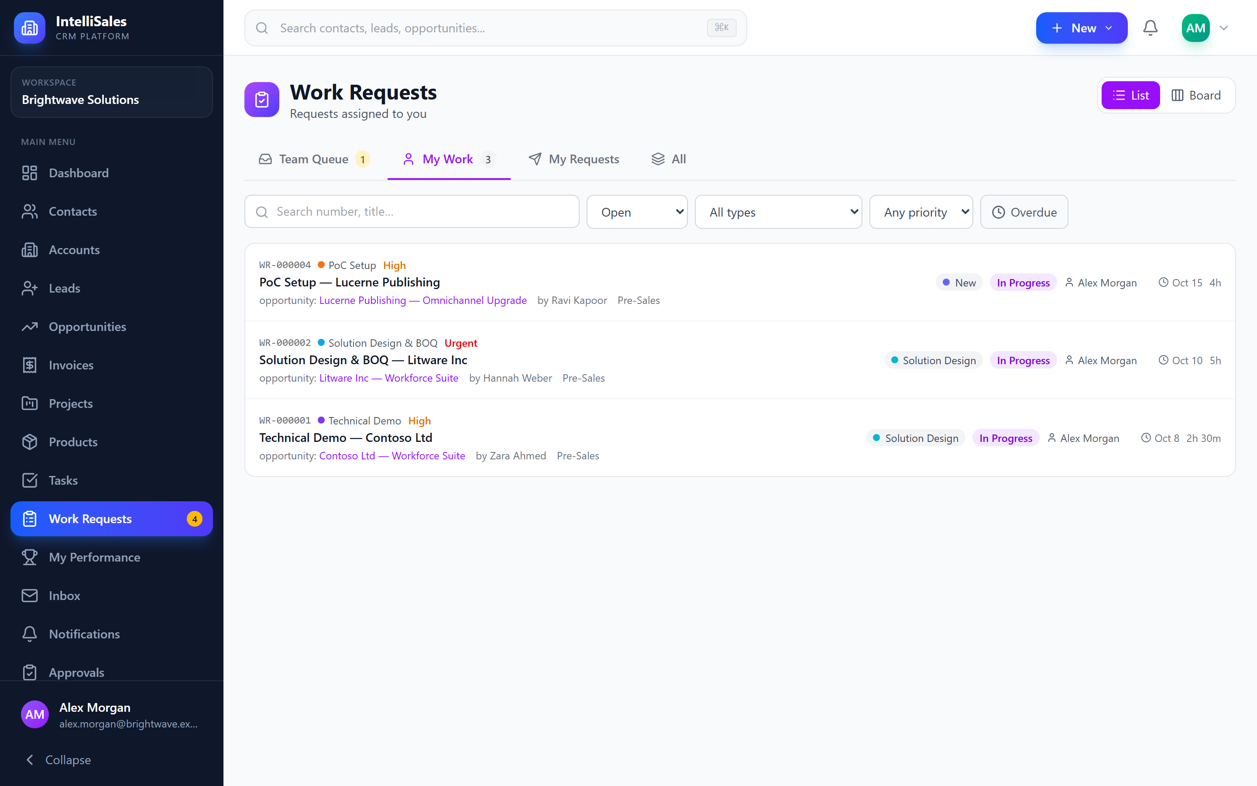Click the top bar notification bell

pyautogui.click(x=1151, y=28)
